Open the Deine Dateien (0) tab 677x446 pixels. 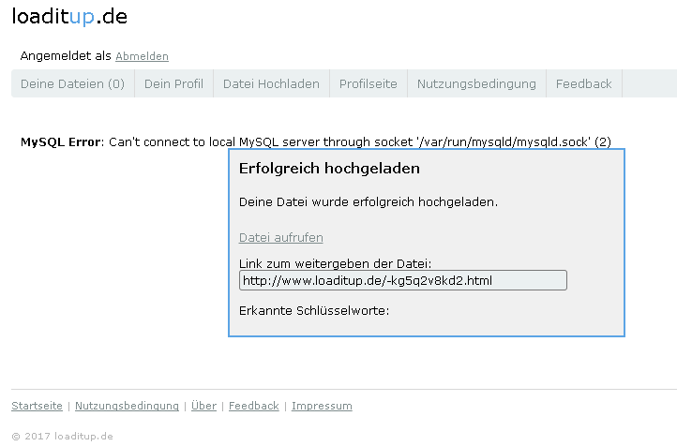pos(72,83)
